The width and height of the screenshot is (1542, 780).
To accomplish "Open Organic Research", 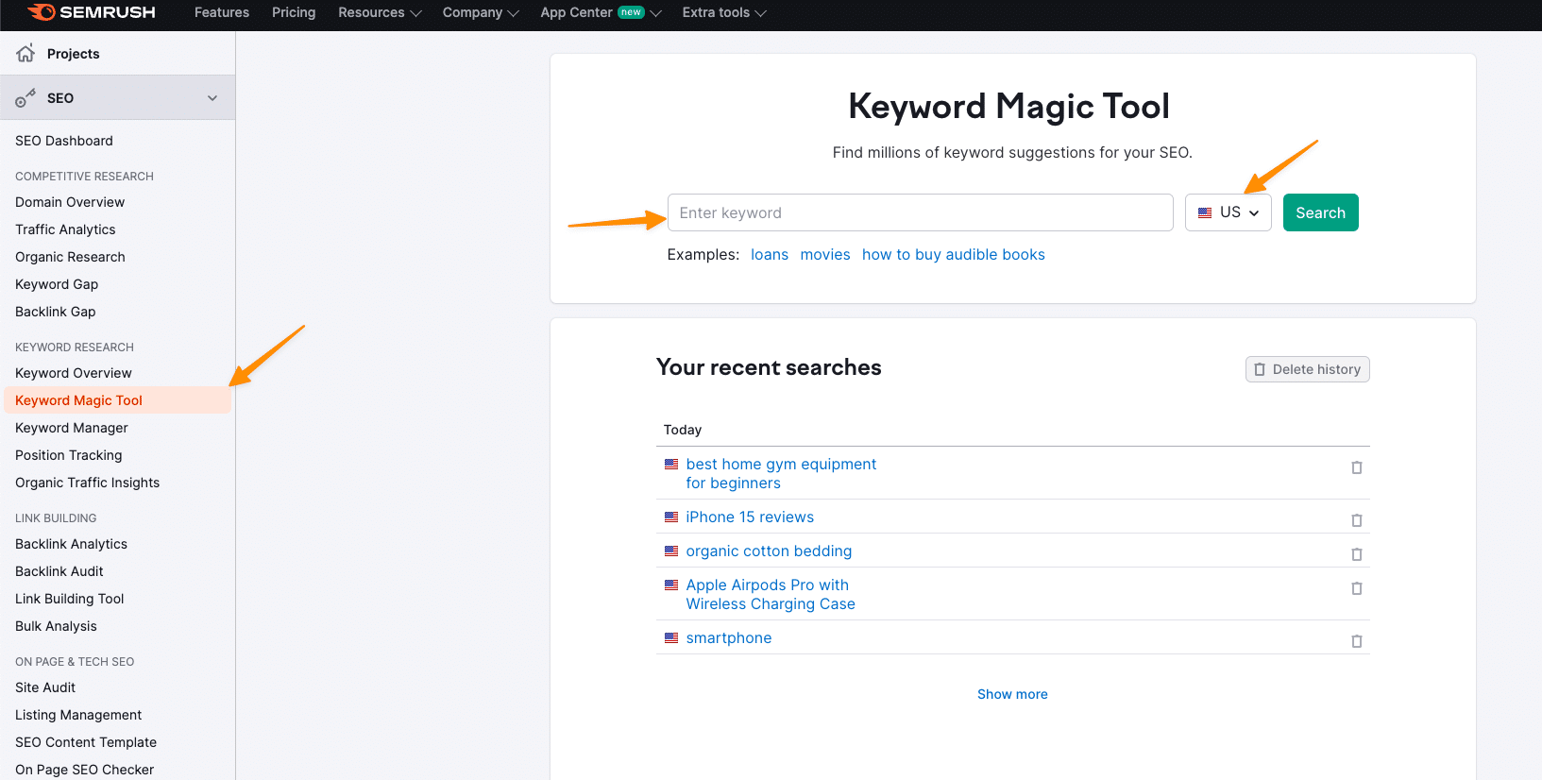I will pyautogui.click(x=70, y=257).
